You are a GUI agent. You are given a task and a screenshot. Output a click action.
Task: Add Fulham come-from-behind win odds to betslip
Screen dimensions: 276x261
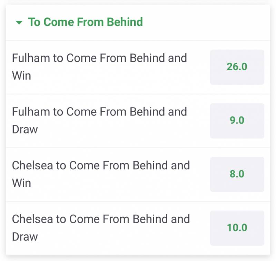(237, 67)
